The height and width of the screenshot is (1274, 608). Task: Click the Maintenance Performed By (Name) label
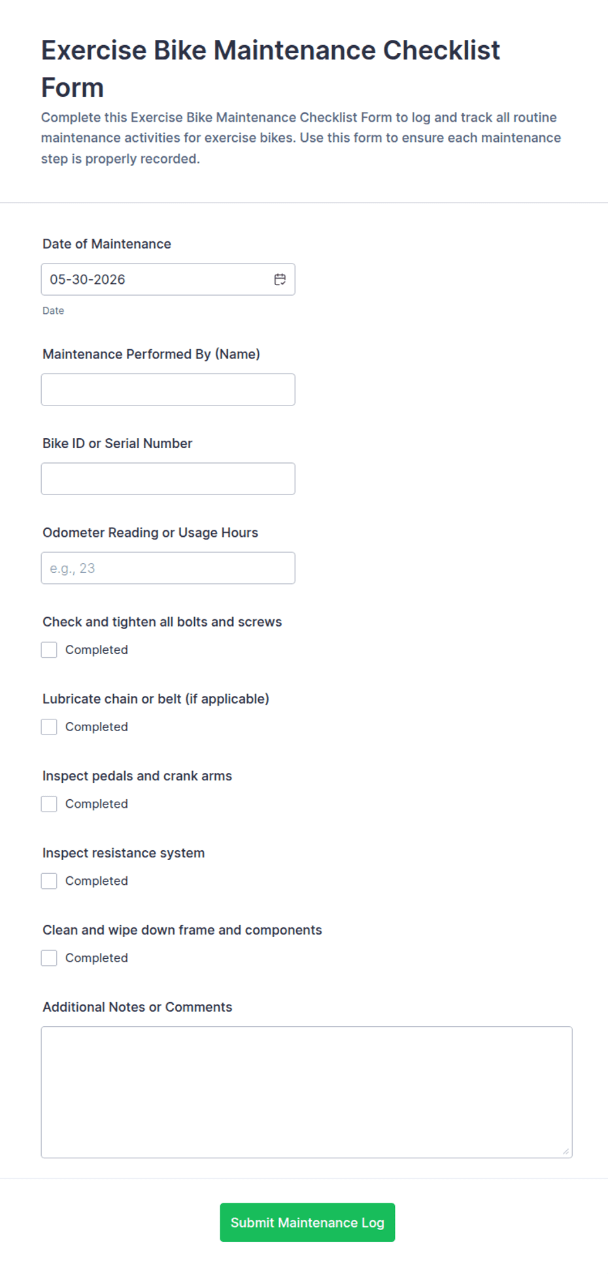coord(151,354)
